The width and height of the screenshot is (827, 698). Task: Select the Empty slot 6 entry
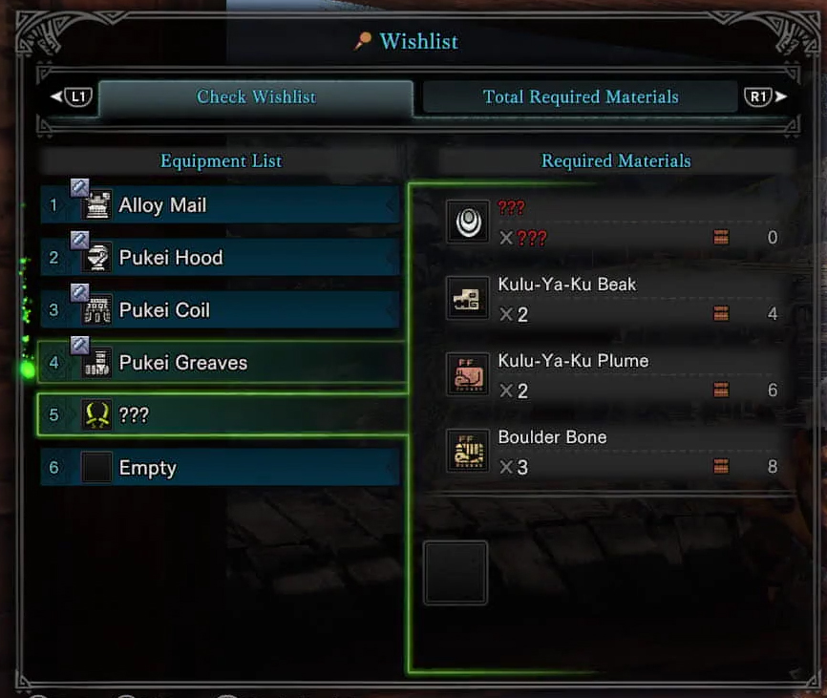[221, 468]
